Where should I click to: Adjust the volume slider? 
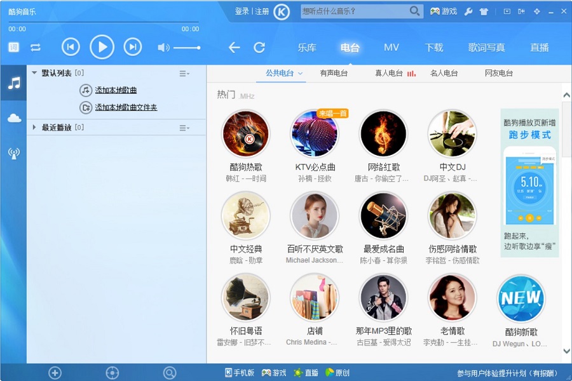click(x=187, y=48)
